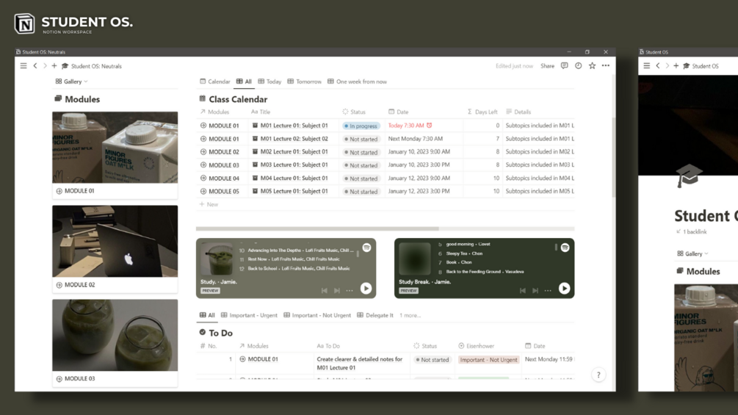Open the MODULE 02 gallery card thumbnail
The height and width of the screenshot is (415, 738).
115,241
